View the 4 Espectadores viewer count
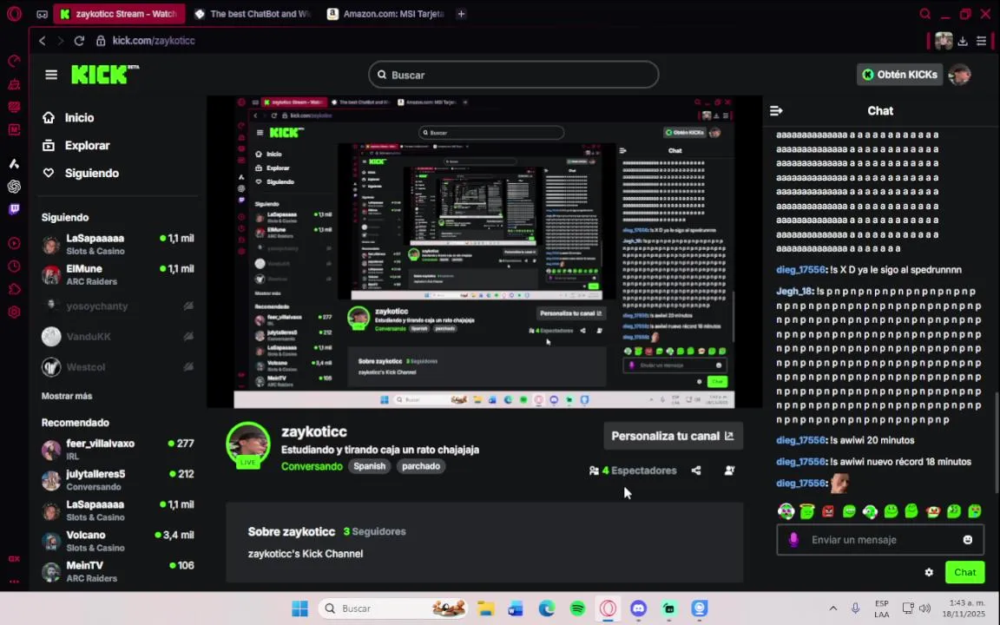1000x625 pixels. coord(633,470)
